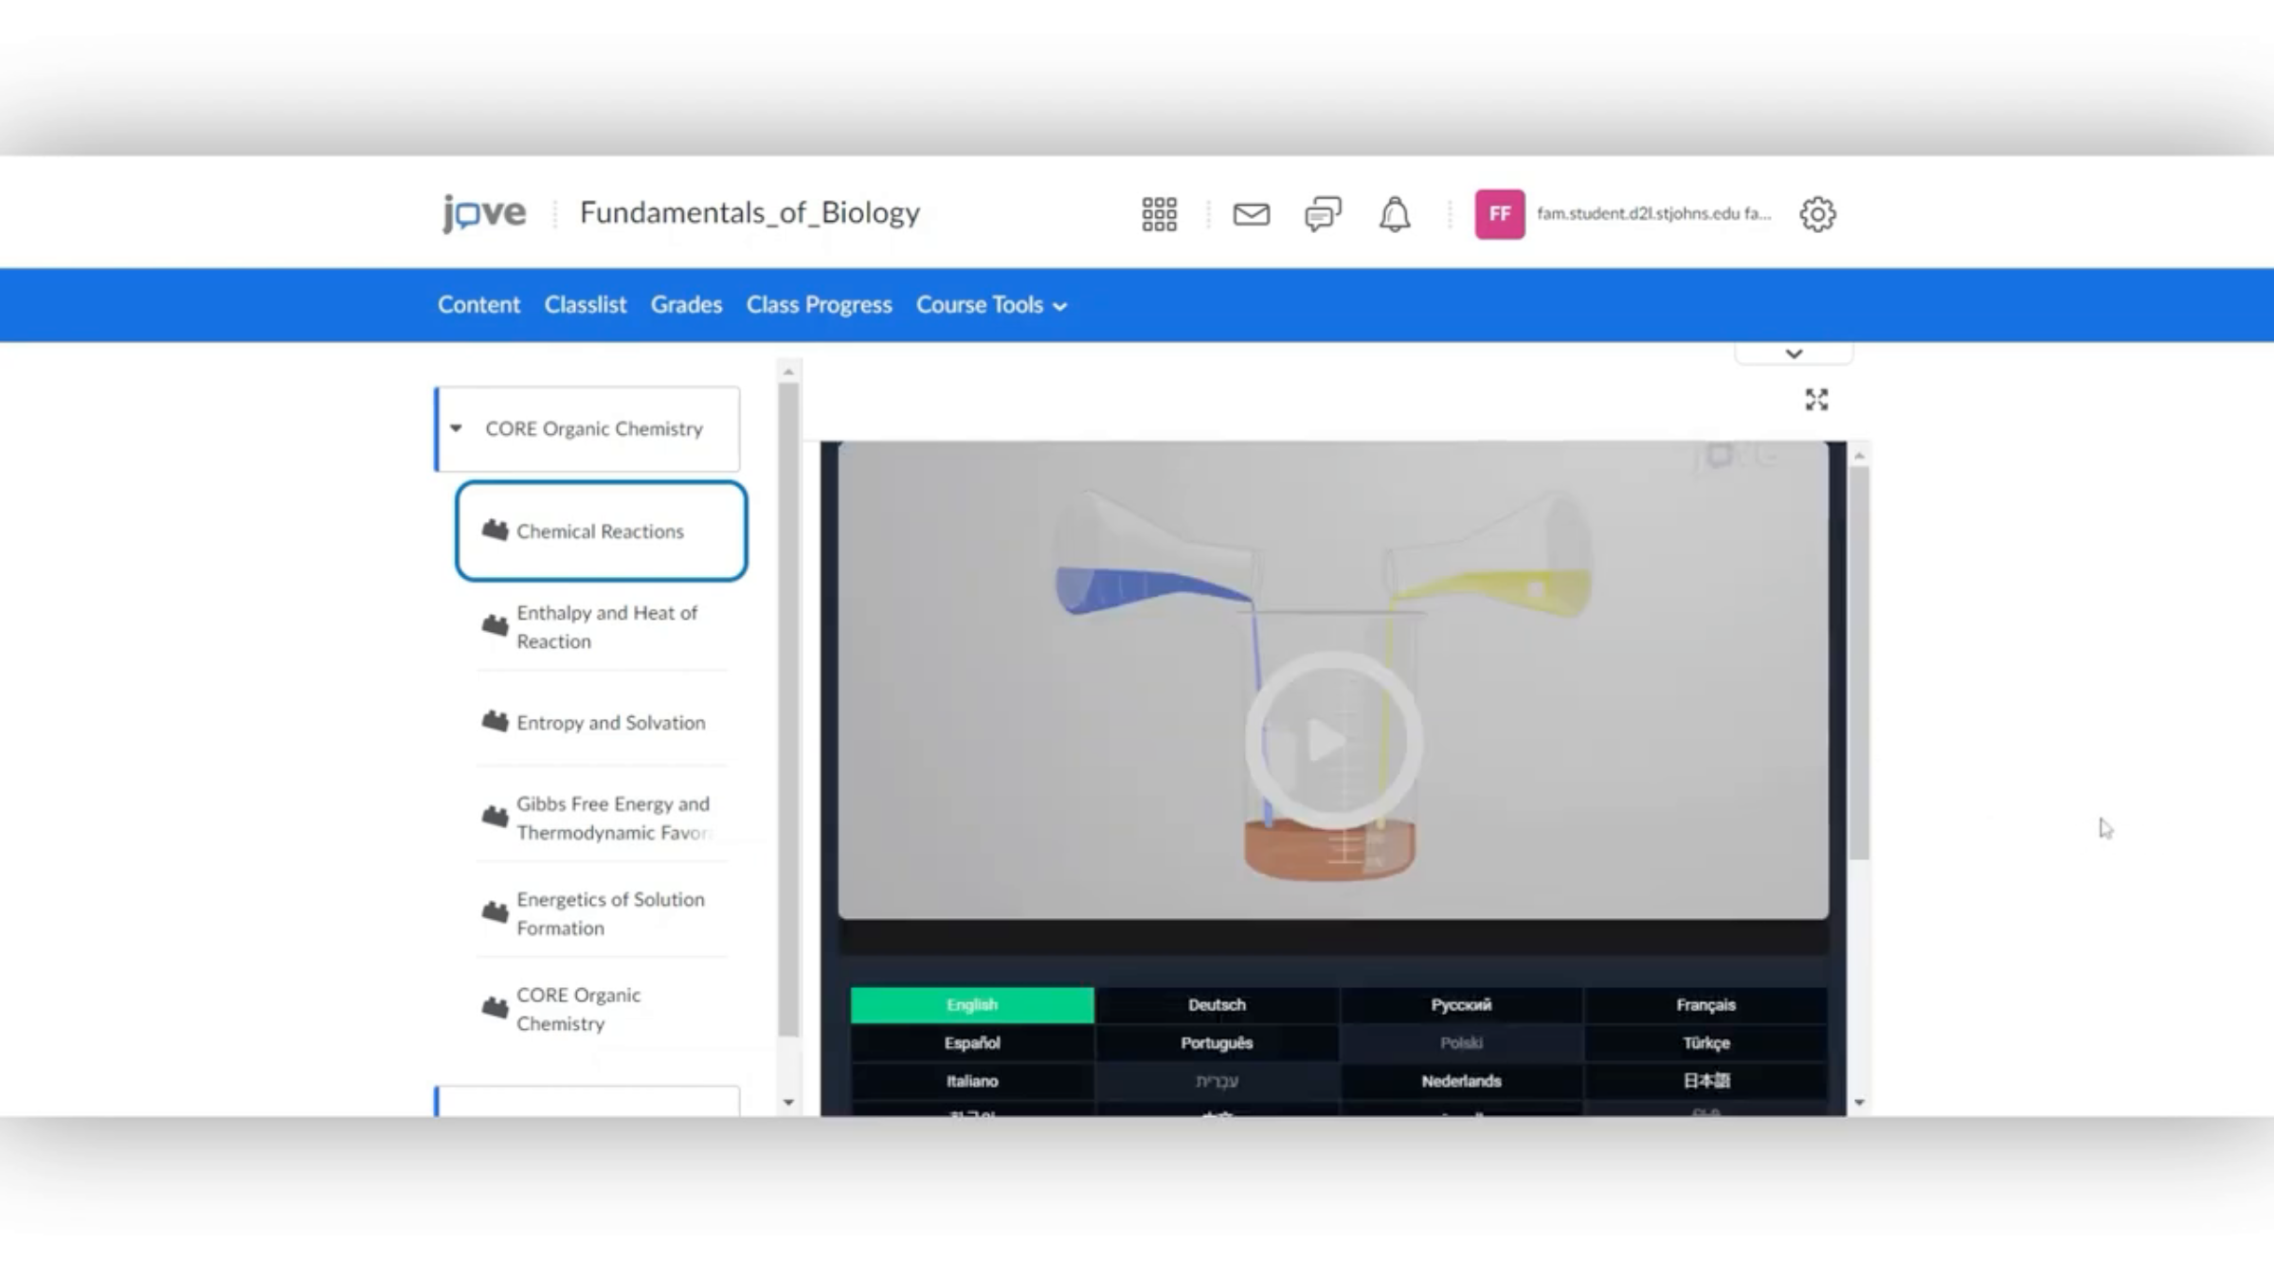The width and height of the screenshot is (2274, 1279).
Task: Switch language to Deutsch
Action: [1217, 1005]
